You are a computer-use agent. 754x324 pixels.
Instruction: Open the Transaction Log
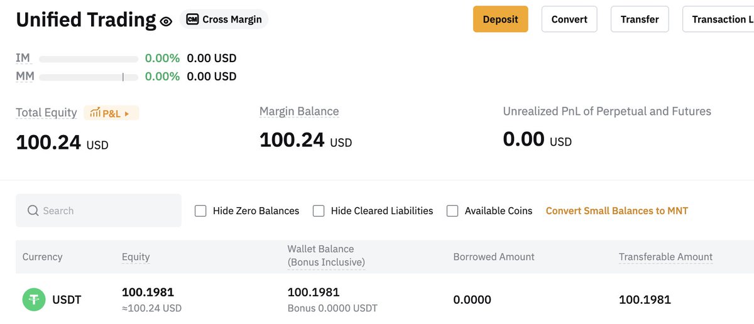tap(719, 19)
